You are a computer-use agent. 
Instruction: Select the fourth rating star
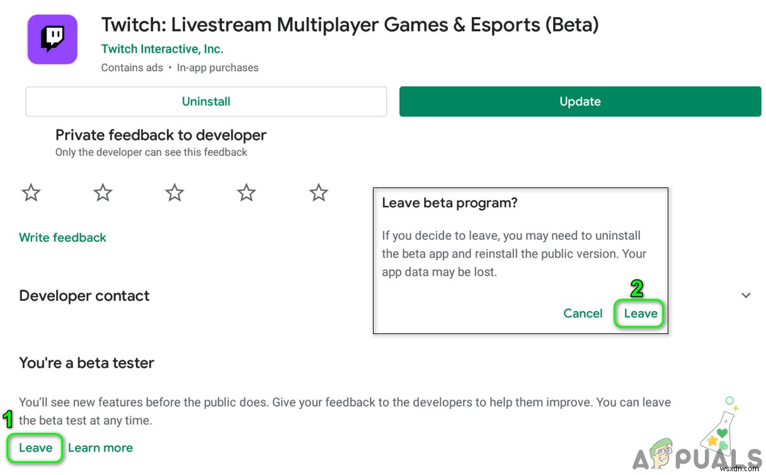[x=246, y=193]
